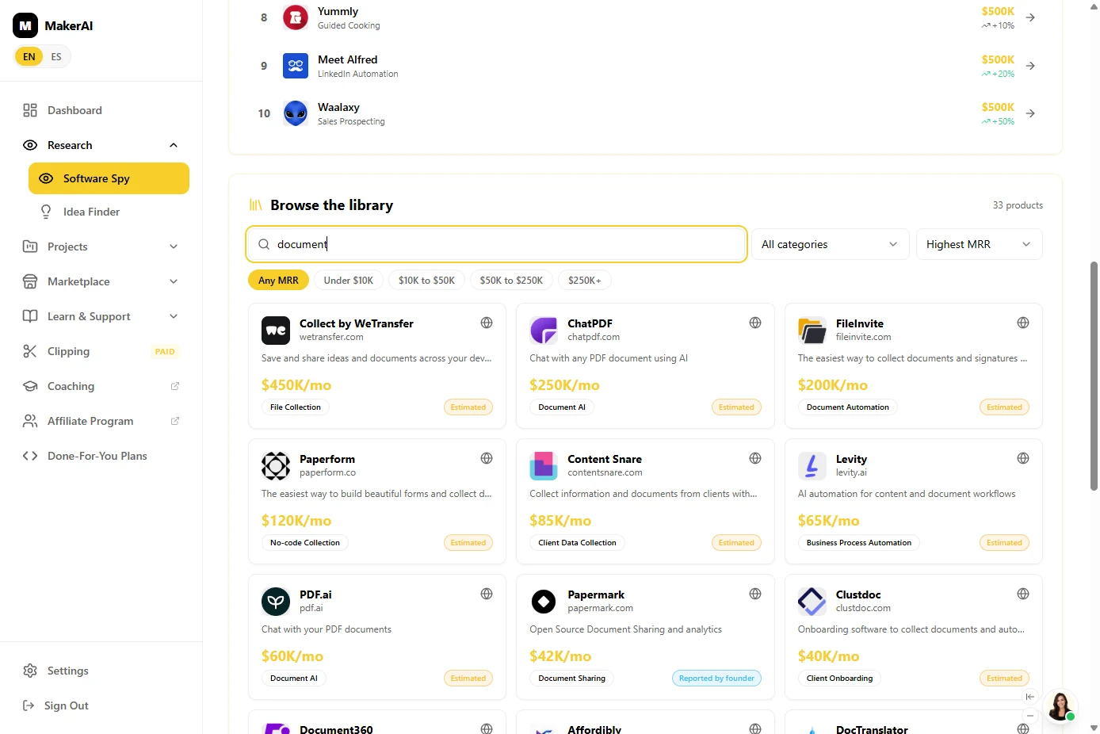Switch language to ES
Viewport: 1100px width, 734px height.
[56, 57]
